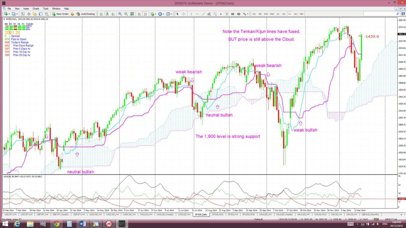This screenshot has height=228, width=406.
Task: Click the Default profile status text
Action: point(258,219)
